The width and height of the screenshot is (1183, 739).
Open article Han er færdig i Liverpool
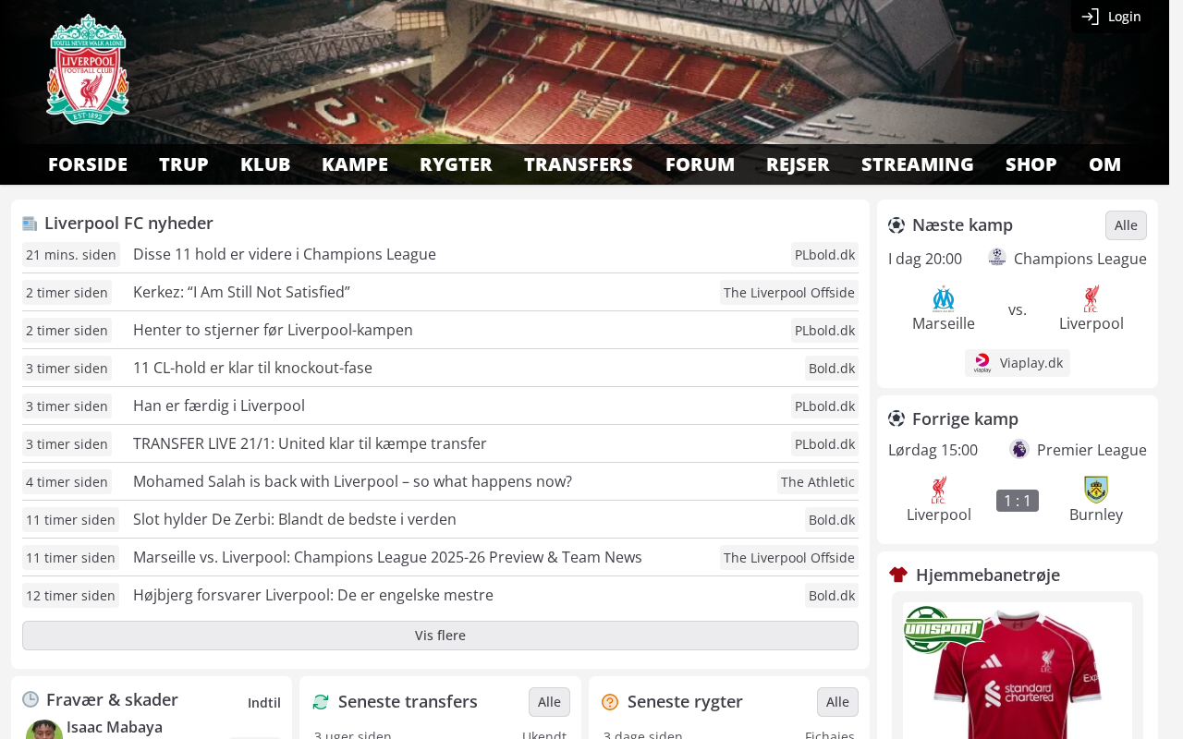219,406
